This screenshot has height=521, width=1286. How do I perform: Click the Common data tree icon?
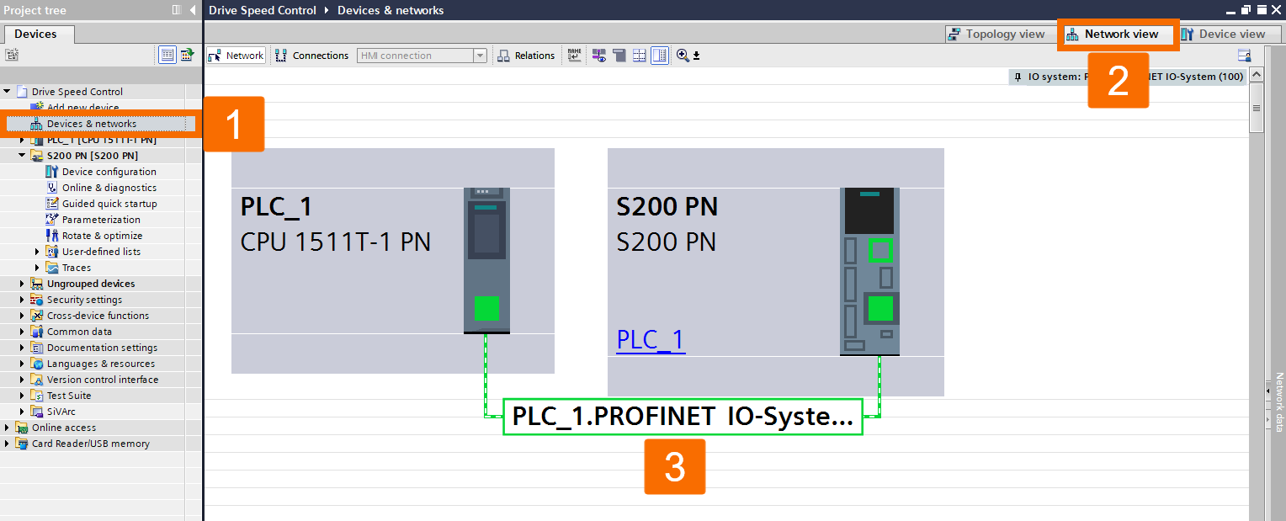[x=37, y=332]
